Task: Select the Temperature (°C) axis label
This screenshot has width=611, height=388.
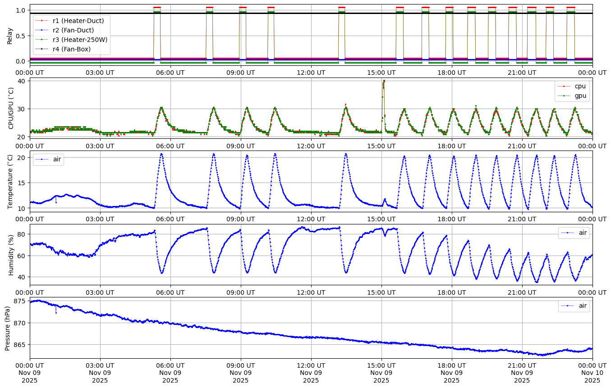Action: point(10,182)
